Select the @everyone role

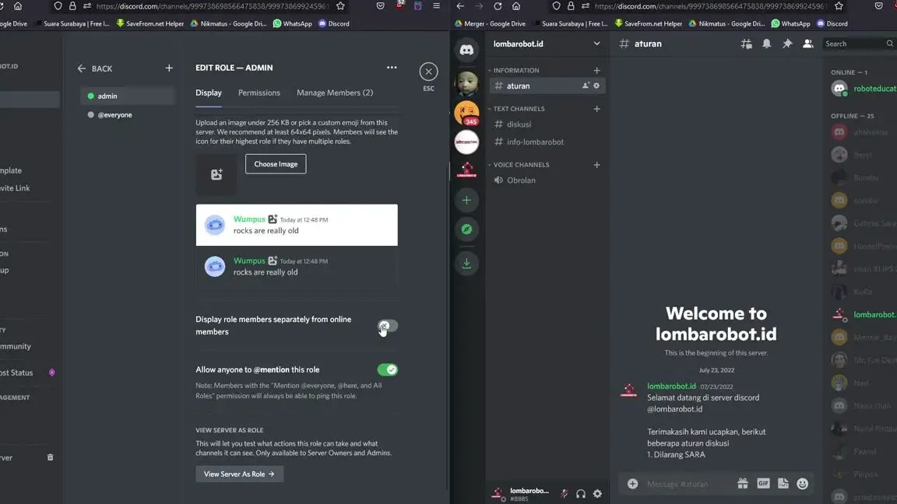(x=127, y=115)
